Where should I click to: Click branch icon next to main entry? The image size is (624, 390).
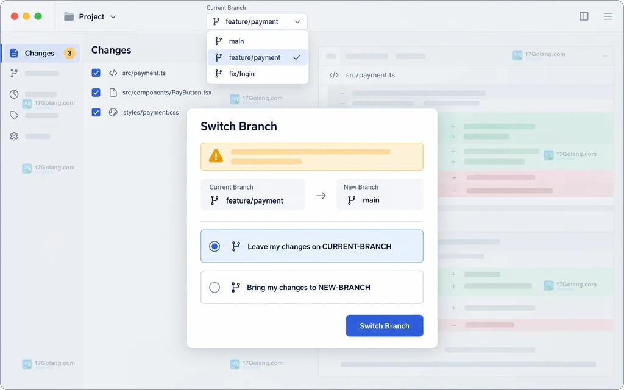(219, 41)
